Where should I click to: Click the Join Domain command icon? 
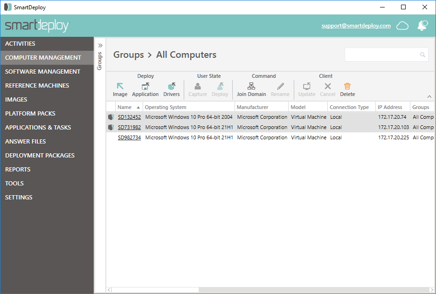[251, 86]
